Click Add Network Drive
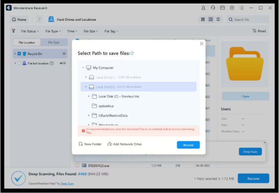The height and width of the screenshot is (193, 279). (125, 144)
